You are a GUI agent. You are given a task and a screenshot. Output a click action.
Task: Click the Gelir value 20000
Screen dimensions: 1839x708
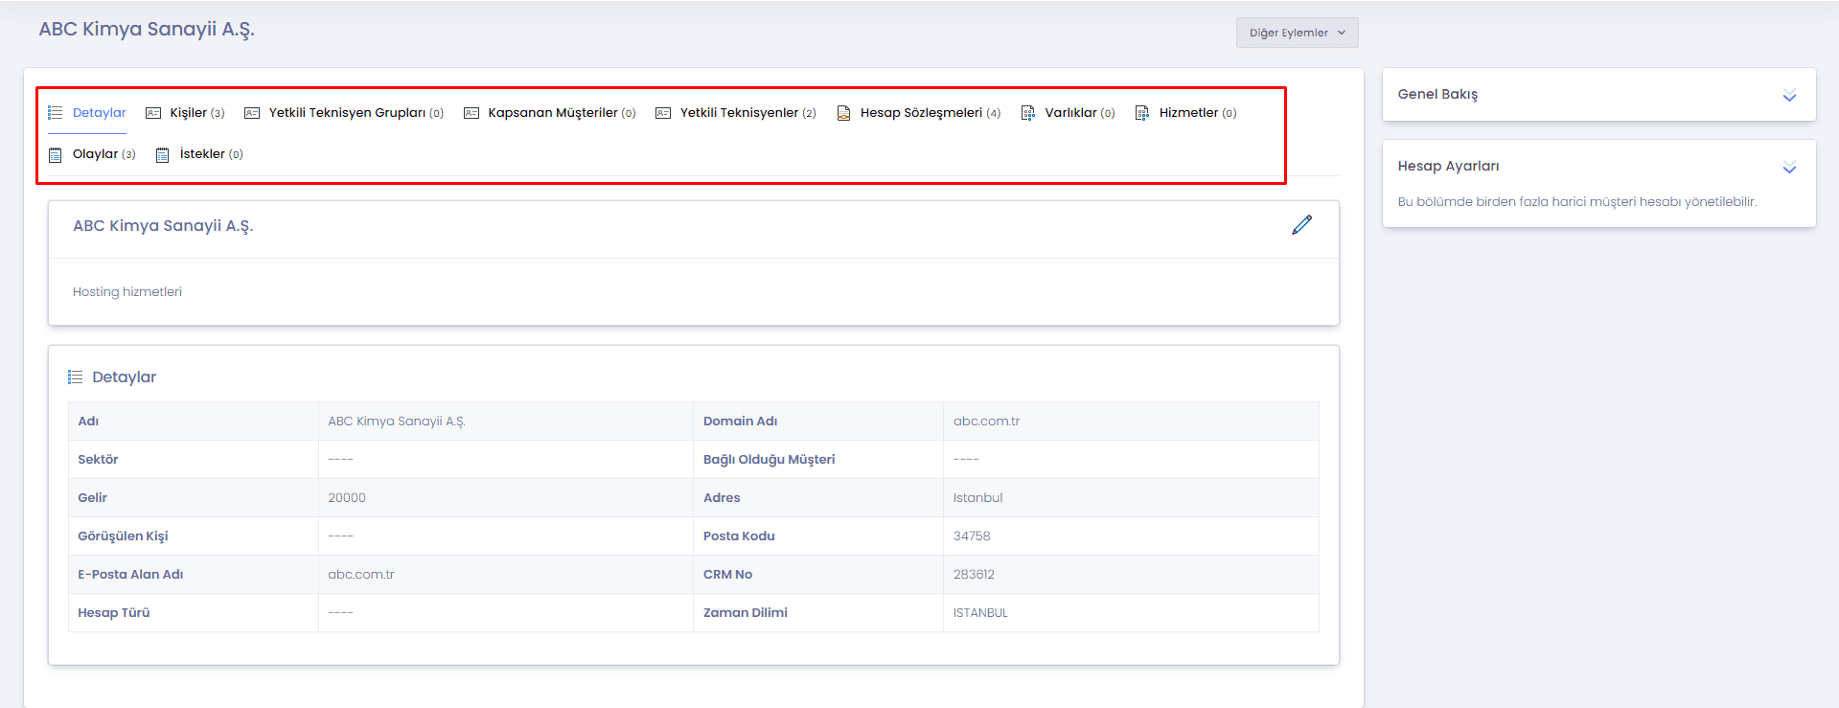click(347, 498)
